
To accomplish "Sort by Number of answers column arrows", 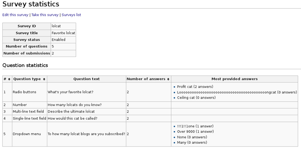I will (x=168, y=79).
